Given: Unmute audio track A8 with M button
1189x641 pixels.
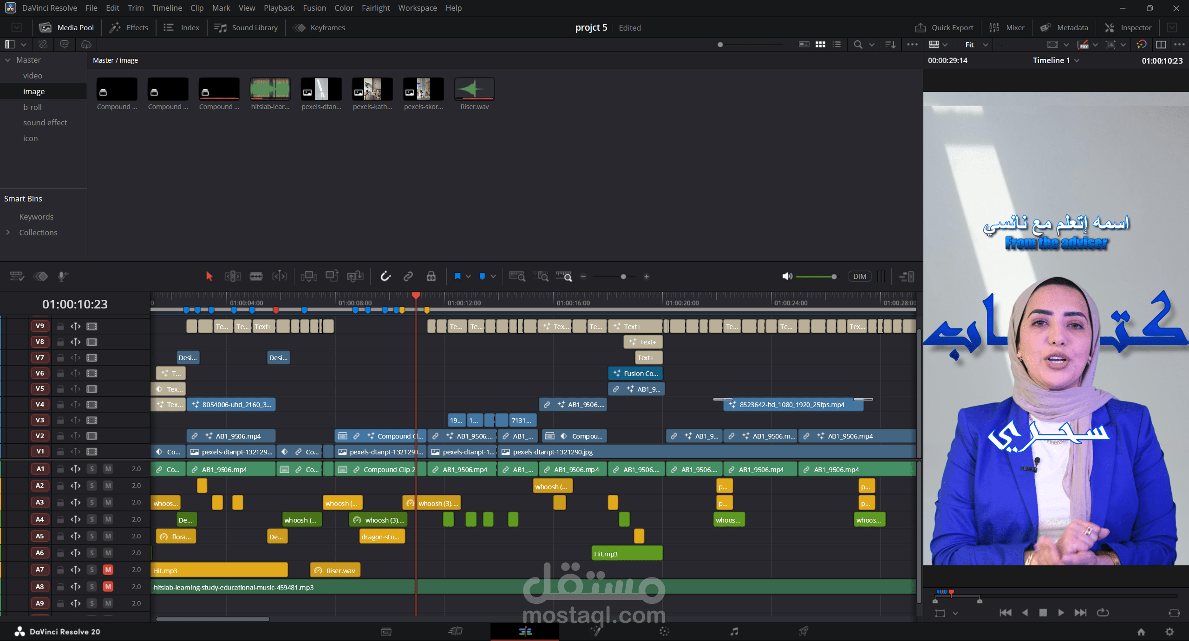Looking at the screenshot, I should click(108, 587).
